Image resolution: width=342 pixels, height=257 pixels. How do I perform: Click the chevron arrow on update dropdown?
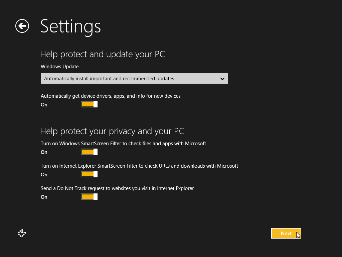coord(222,79)
